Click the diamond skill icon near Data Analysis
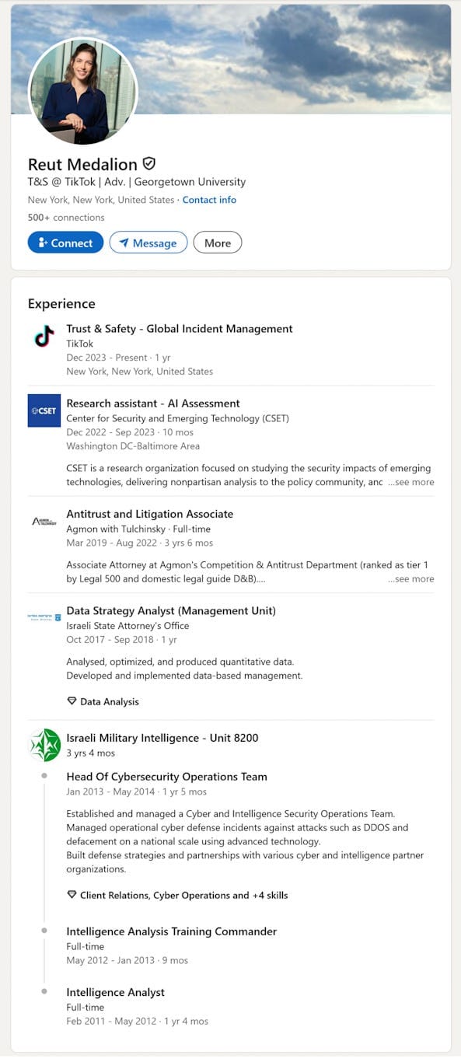This screenshot has height=1062, width=461. tap(72, 701)
